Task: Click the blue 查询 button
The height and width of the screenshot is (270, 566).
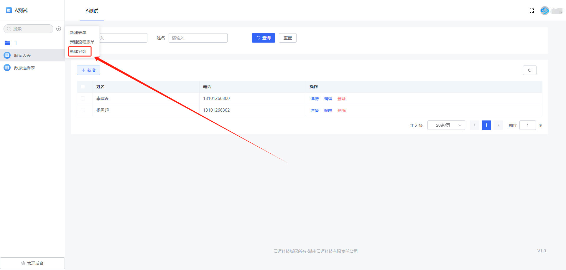Action: (263, 38)
